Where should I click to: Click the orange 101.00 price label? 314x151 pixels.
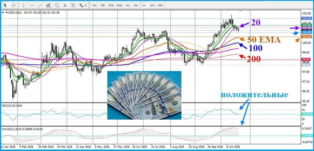tap(306, 37)
